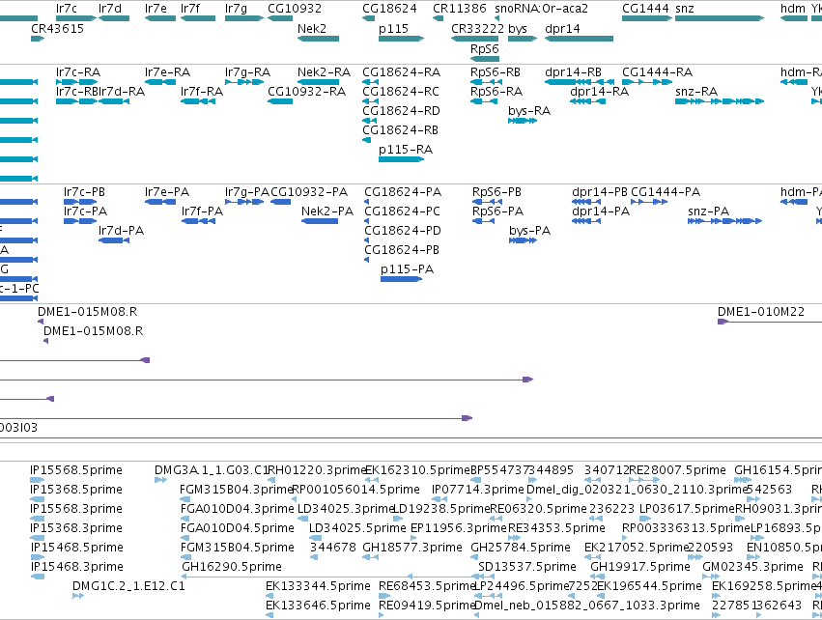Open the Ir7d-PA CDS label
Viewport: 822px width, 620px height.
click(121, 231)
